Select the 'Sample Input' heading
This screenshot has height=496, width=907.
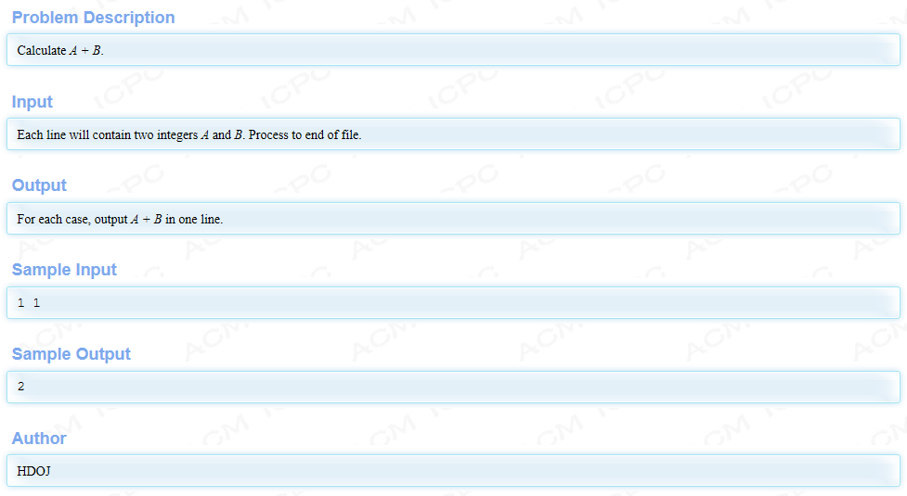[64, 270]
